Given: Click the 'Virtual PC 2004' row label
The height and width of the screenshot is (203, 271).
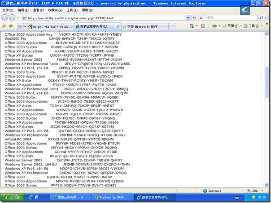Looking at the screenshot, I should coord(18,139).
